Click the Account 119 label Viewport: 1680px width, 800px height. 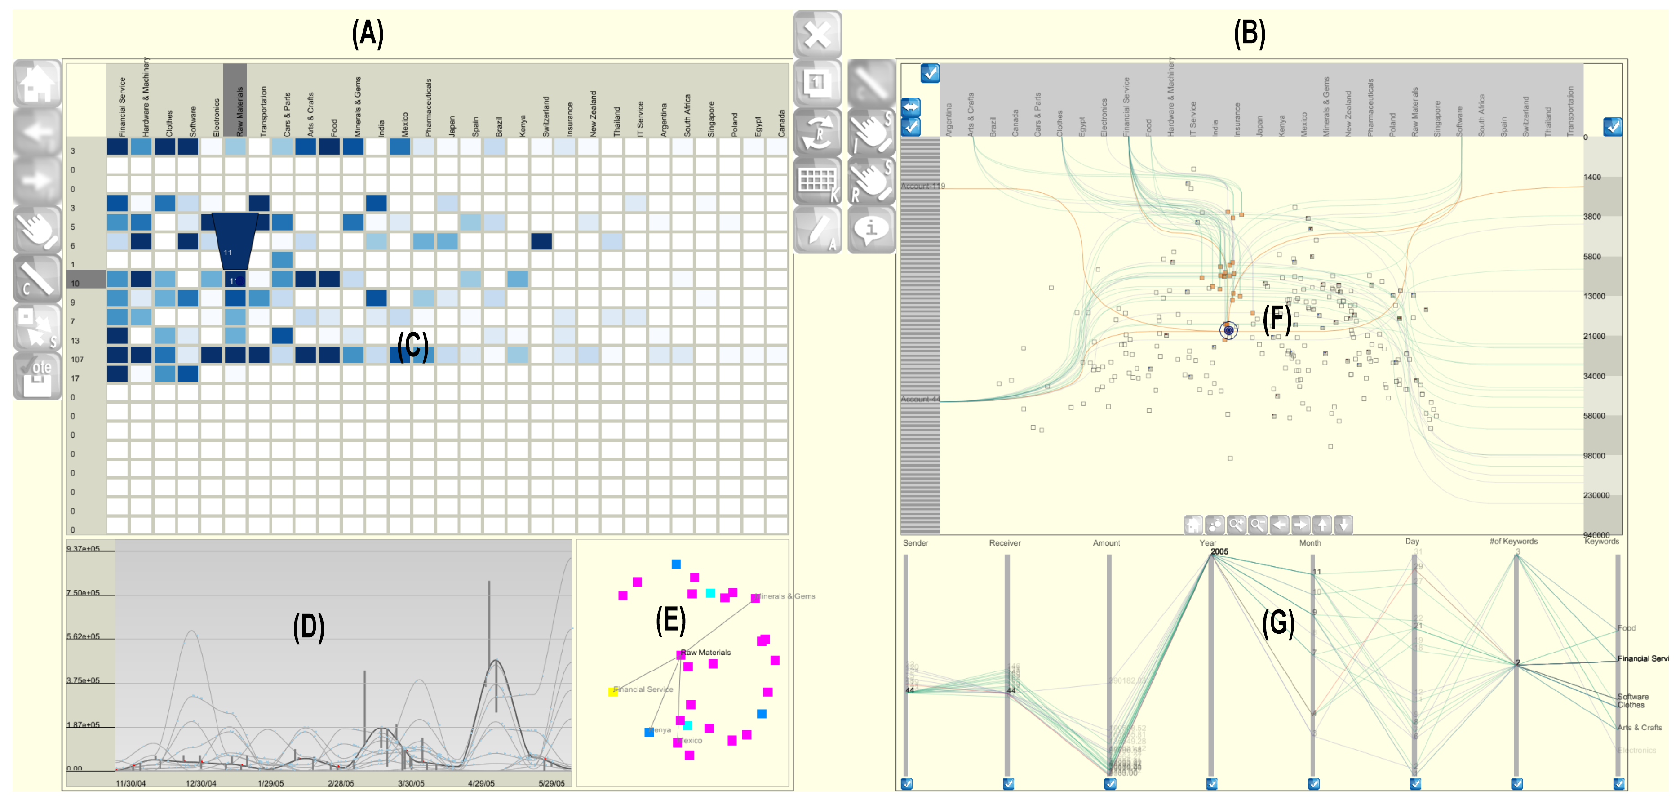point(922,186)
